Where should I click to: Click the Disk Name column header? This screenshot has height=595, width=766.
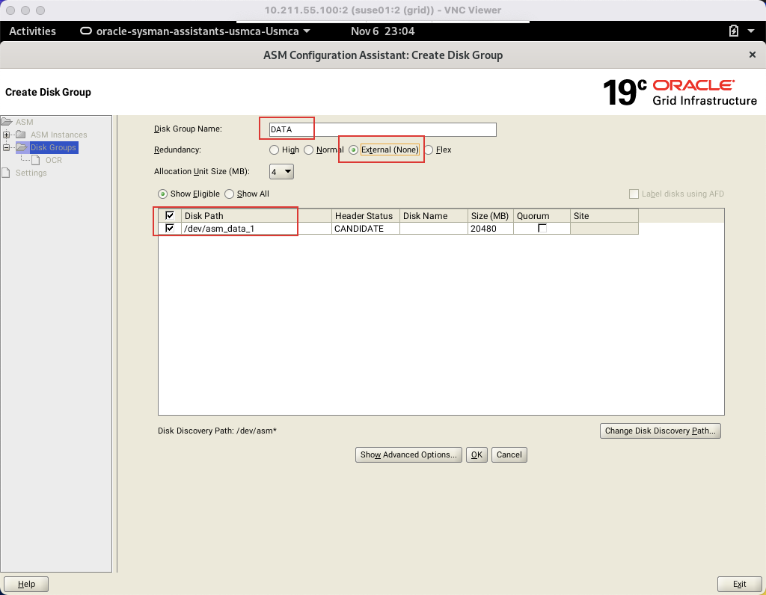(x=433, y=216)
